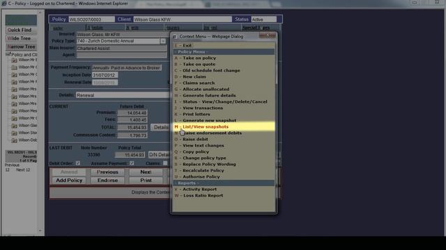Viewport: 446px width, 250px height.
Task: Click the Wilson Stor folder icon in tree
Action: [14, 133]
